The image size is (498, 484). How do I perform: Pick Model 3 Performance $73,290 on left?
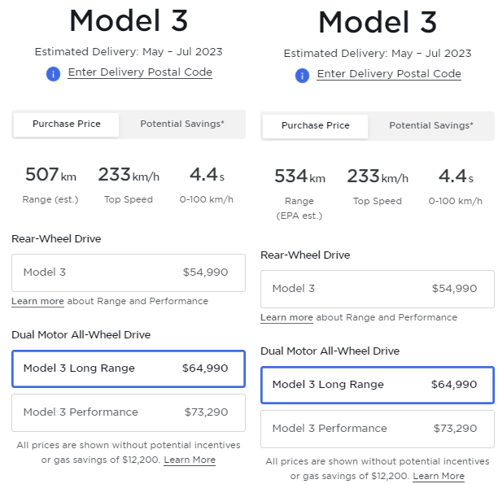pos(129,412)
